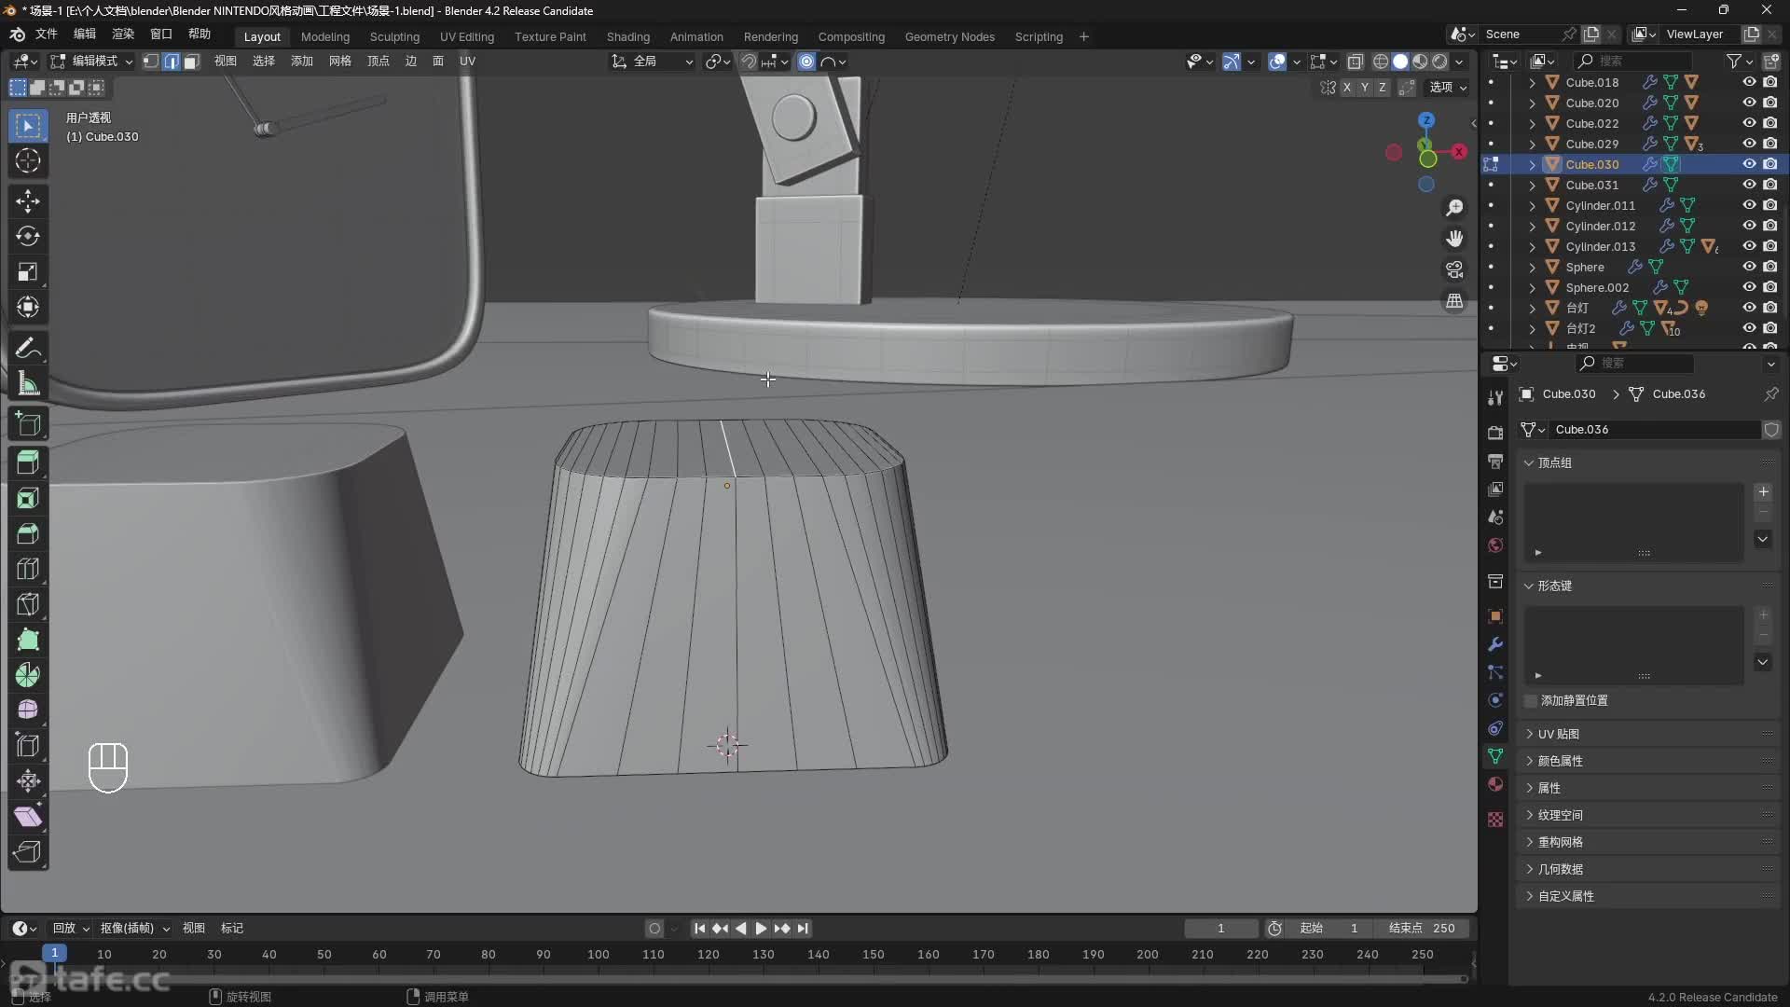This screenshot has height=1007, width=1790.
Task: Select the Extrude Region tool
Action: coord(28,463)
